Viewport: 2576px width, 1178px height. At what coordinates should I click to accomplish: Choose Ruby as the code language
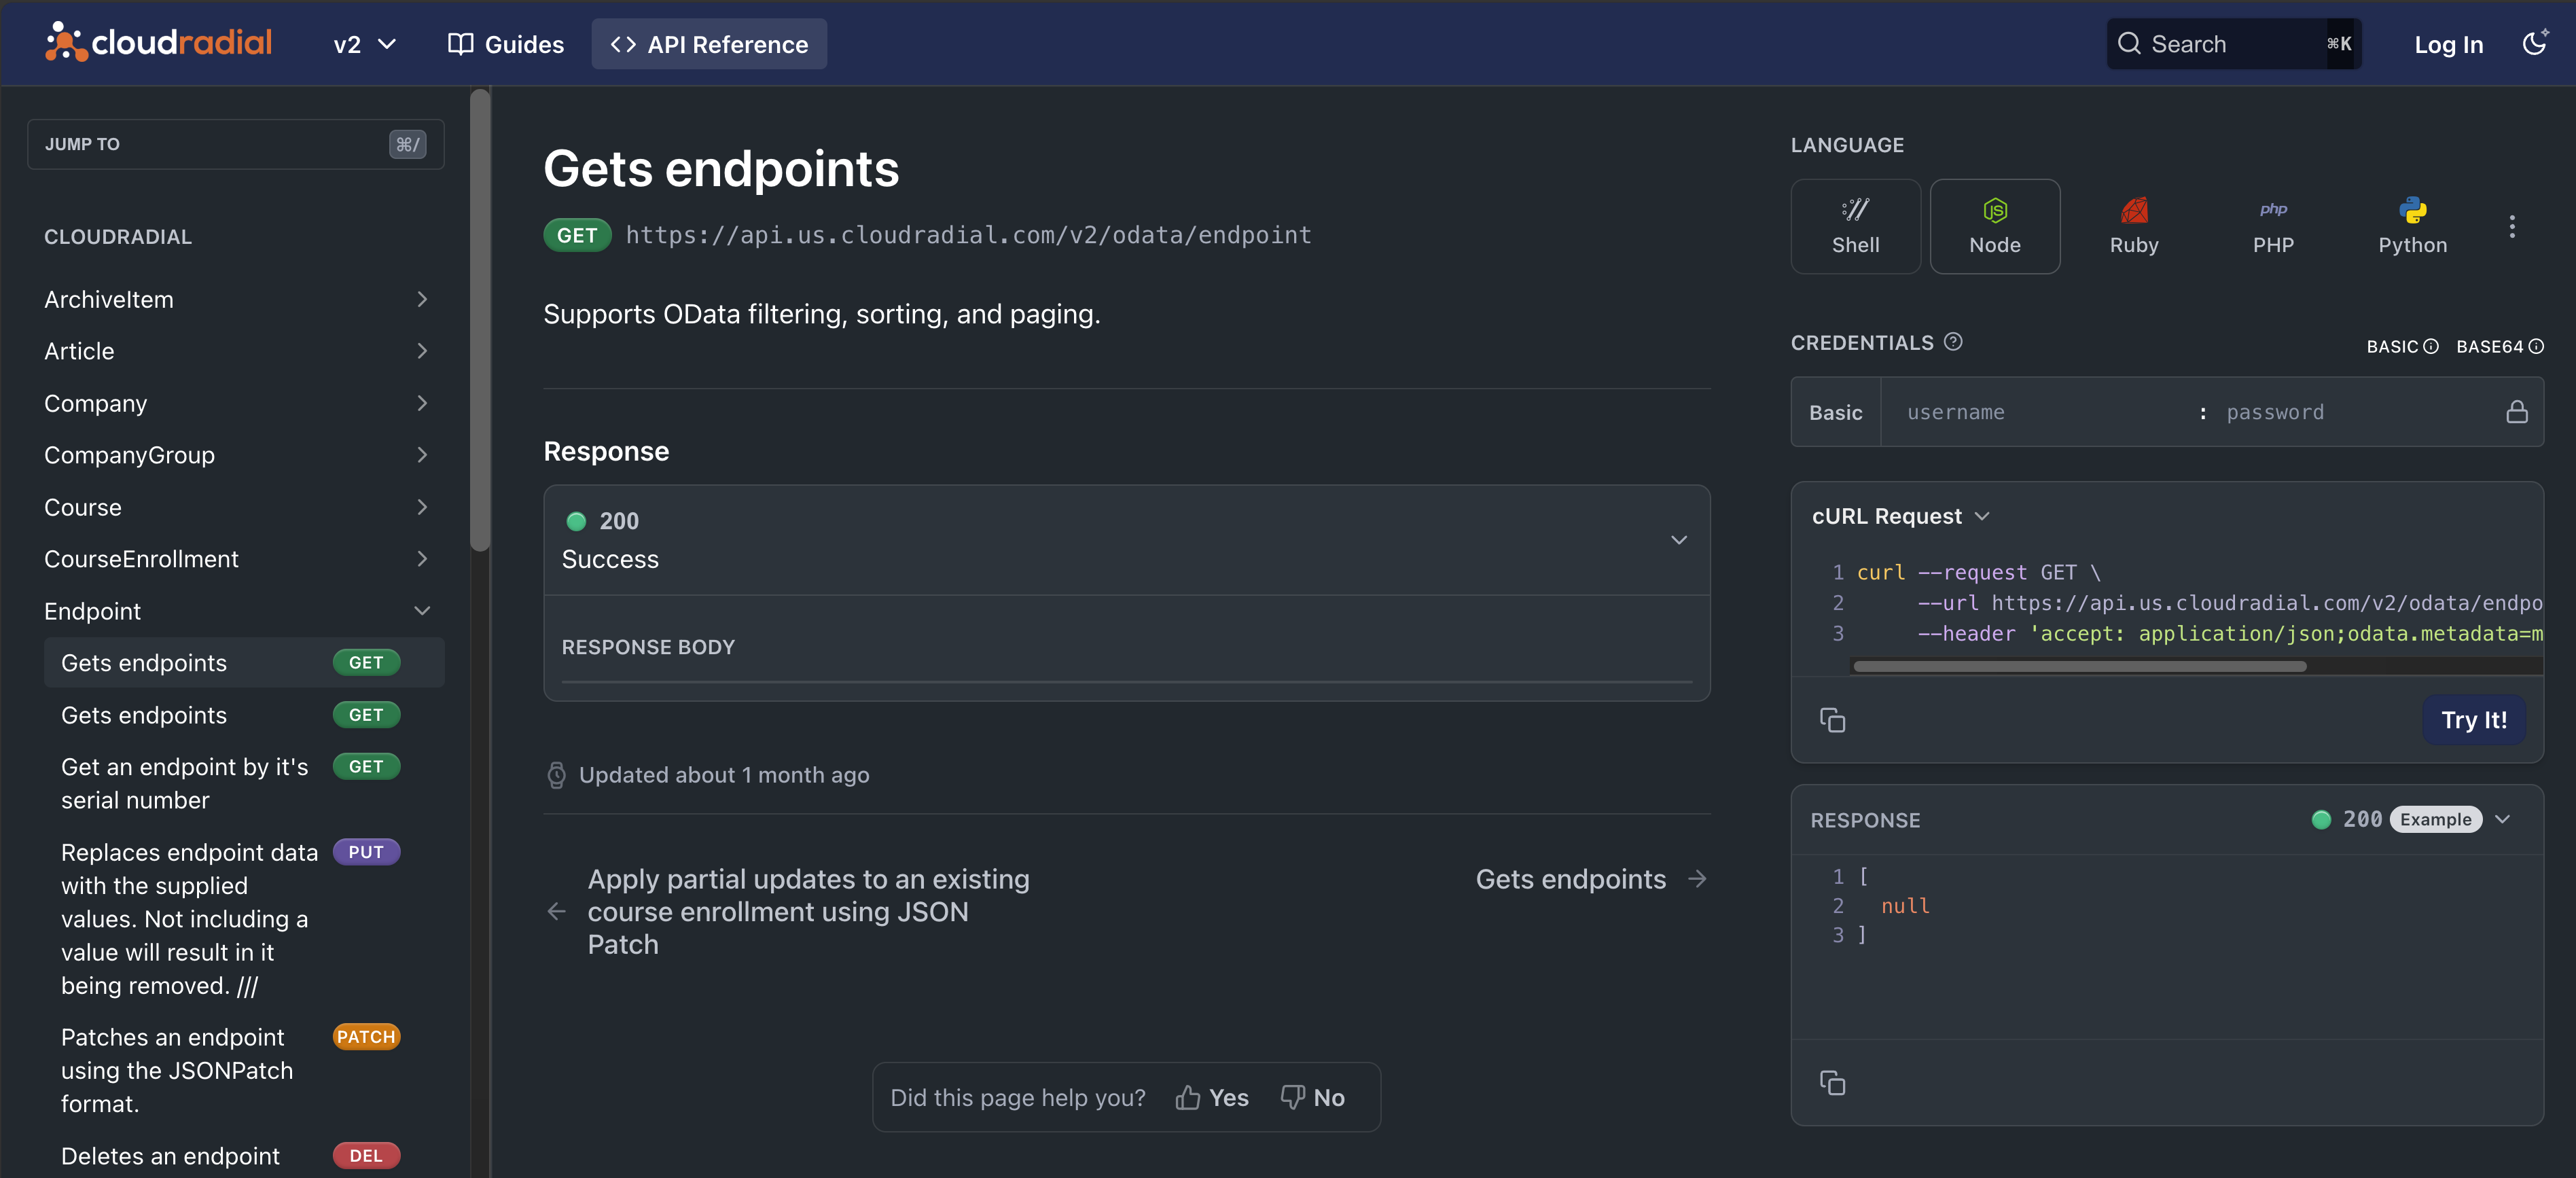(2134, 226)
